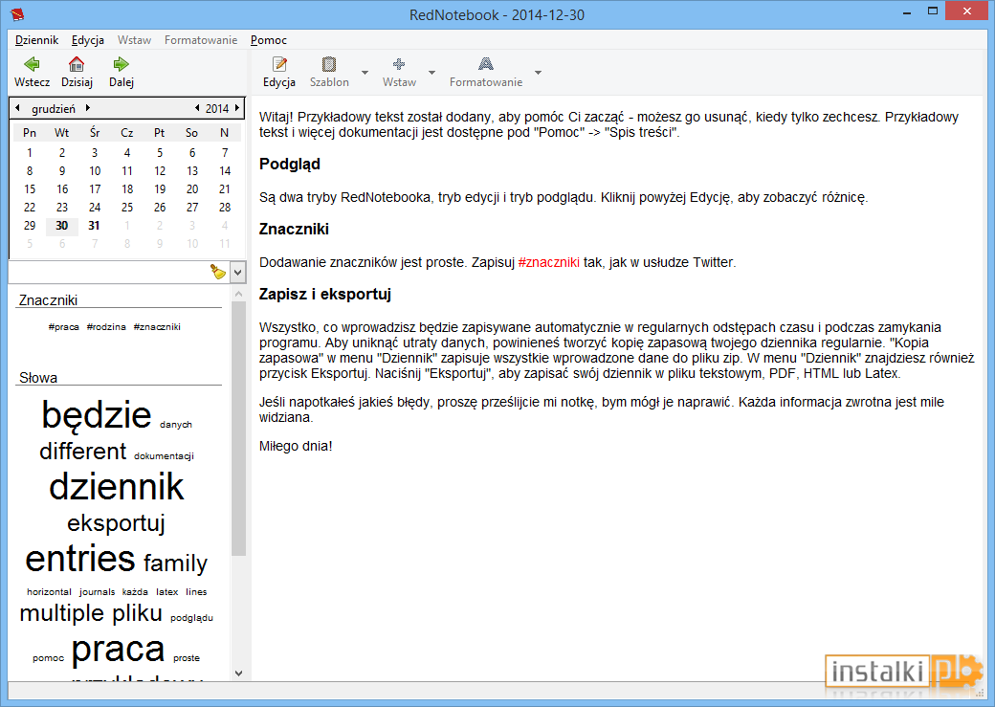995x707 pixels.
Task: Minimize the RedNotebook window
Action: click(x=908, y=11)
